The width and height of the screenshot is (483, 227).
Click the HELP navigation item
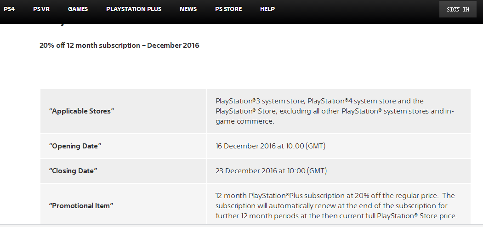tap(267, 9)
